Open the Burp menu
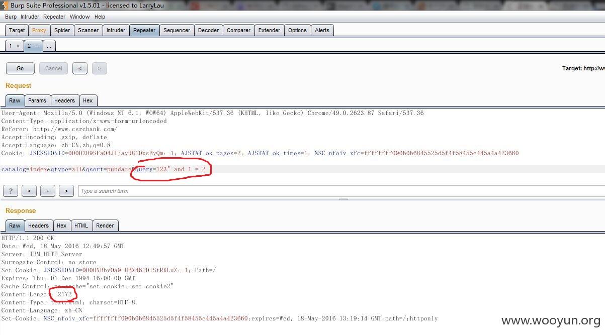The height and width of the screenshot is (335, 605). click(11, 17)
